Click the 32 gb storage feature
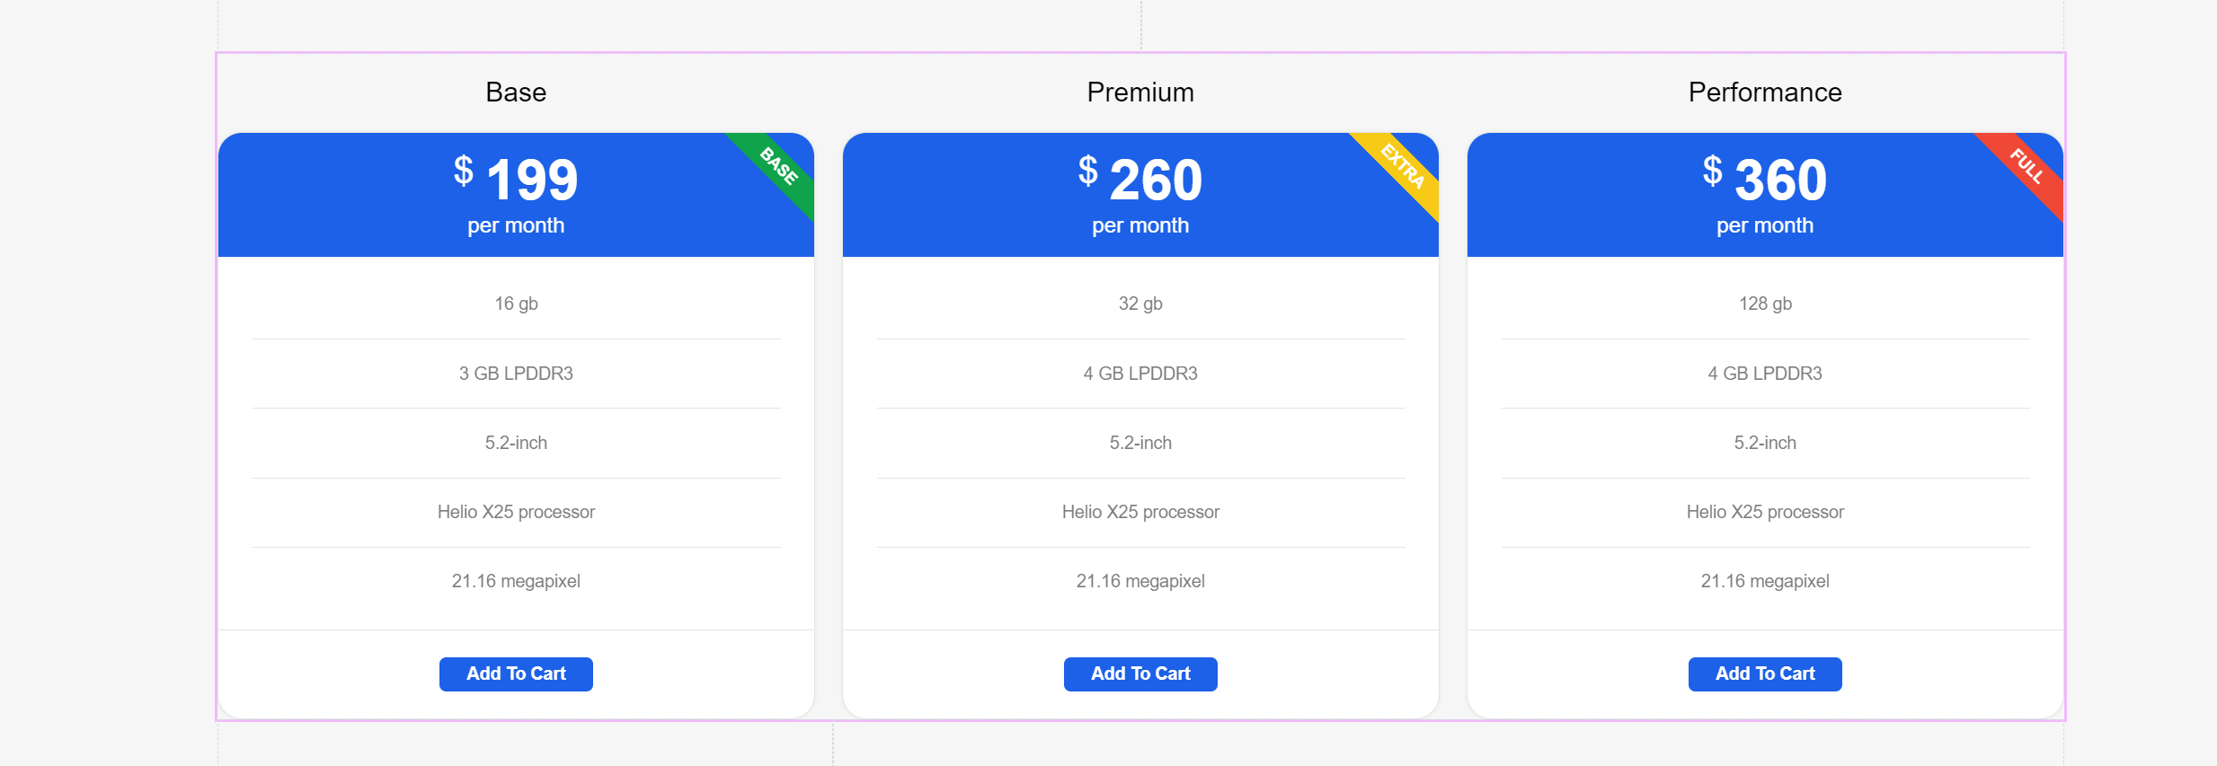The width and height of the screenshot is (2217, 766). (1140, 304)
